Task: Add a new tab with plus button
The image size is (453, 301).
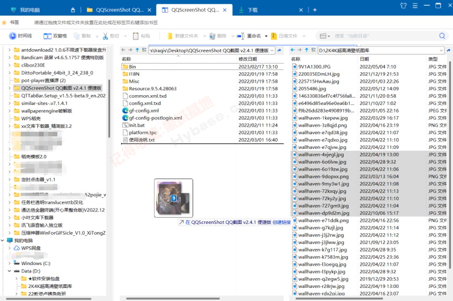Action: pyautogui.click(x=315, y=10)
